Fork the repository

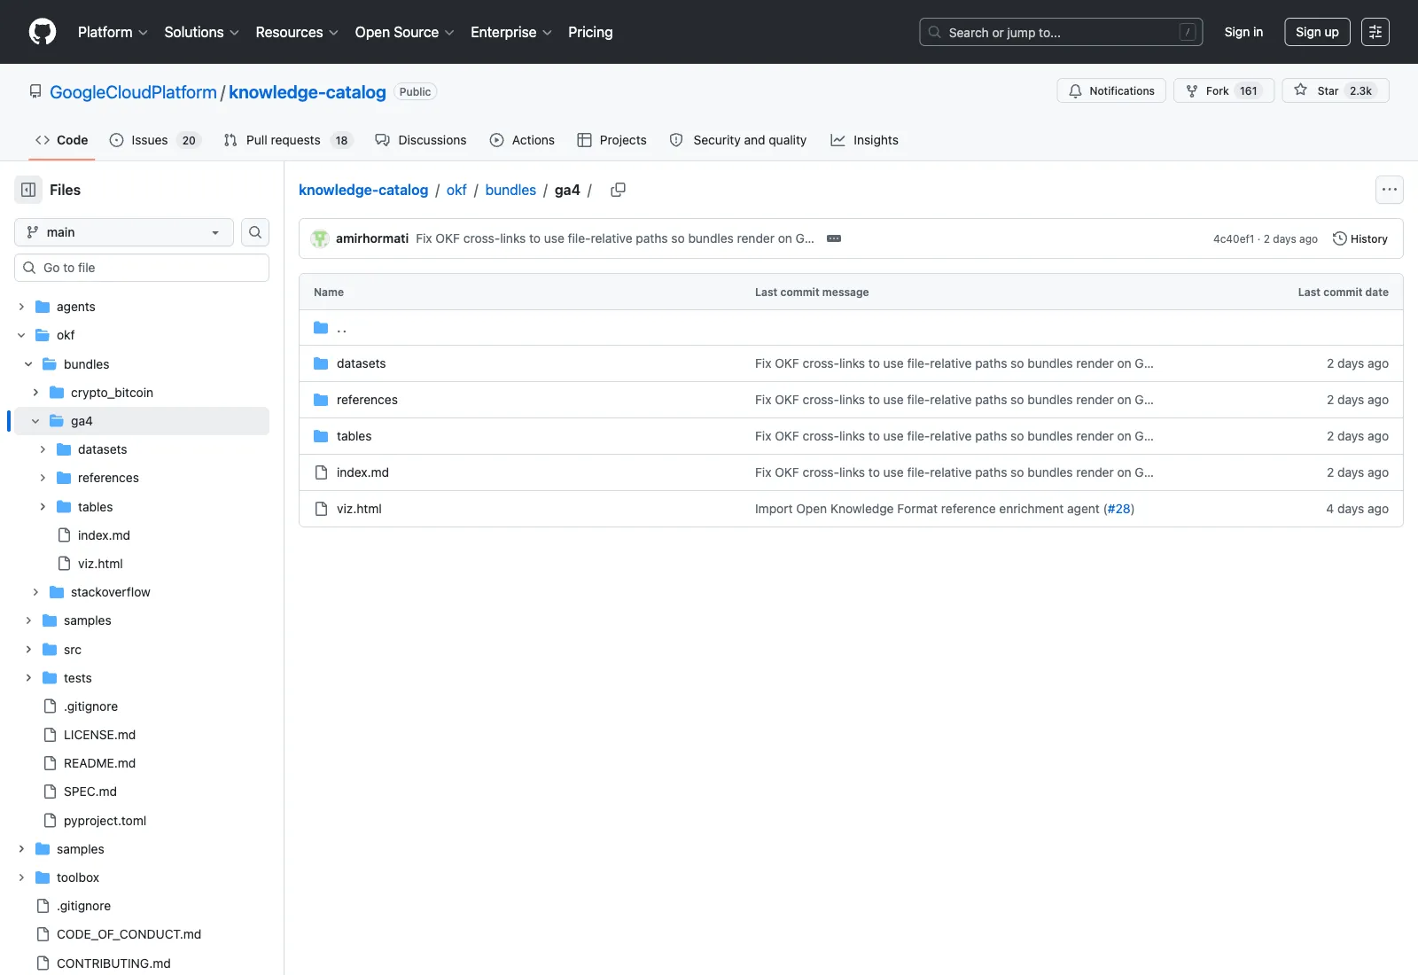click(1223, 90)
